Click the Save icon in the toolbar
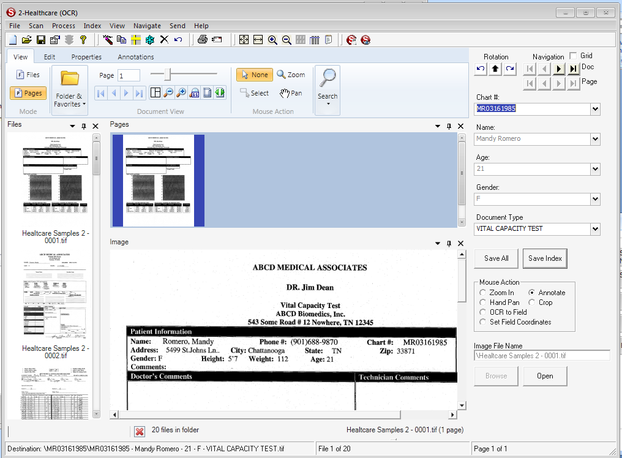Image resolution: width=622 pixels, height=458 pixels. (x=40, y=39)
